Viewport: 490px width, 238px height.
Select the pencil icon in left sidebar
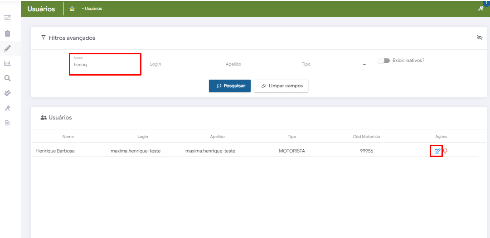tap(7, 48)
